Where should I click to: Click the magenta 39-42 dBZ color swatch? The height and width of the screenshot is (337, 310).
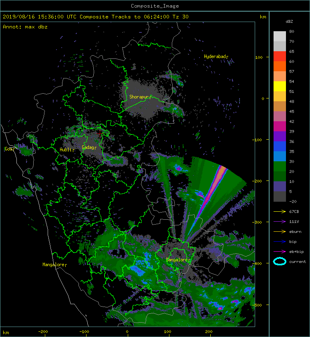coord(280,126)
